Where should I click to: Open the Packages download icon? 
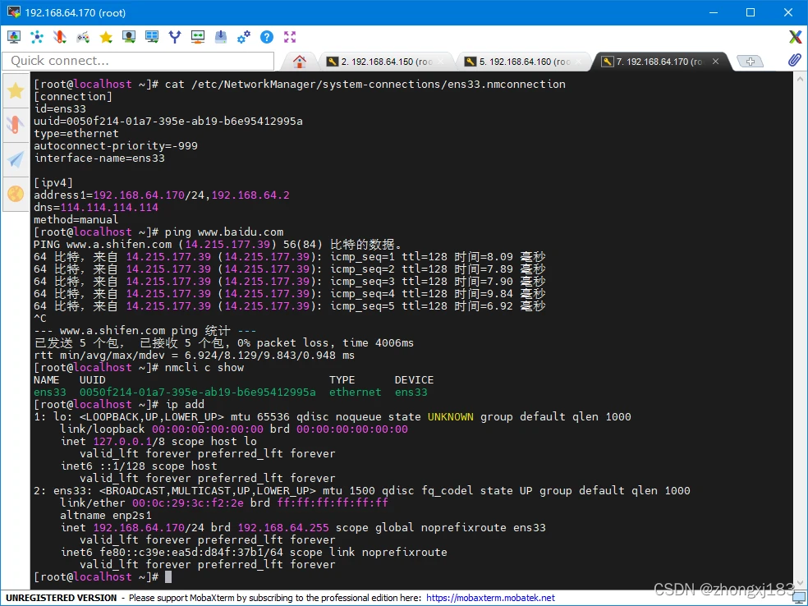click(x=221, y=37)
